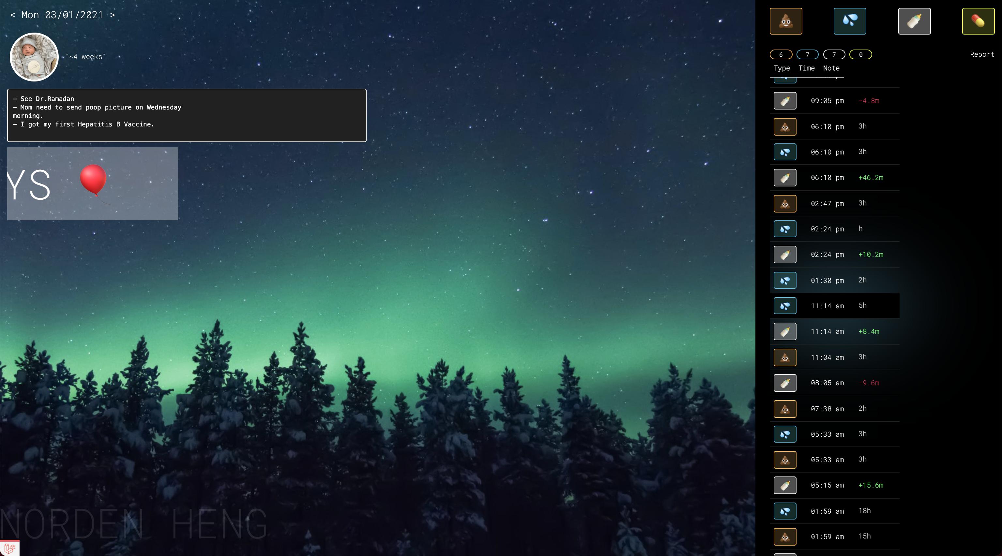Toggle the pee count filter pill showing 7

point(807,55)
